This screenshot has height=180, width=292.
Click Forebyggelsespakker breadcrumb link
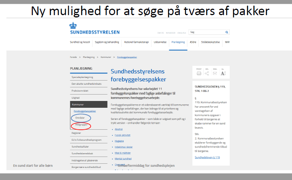pyautogui.click(x=127, y=57)
